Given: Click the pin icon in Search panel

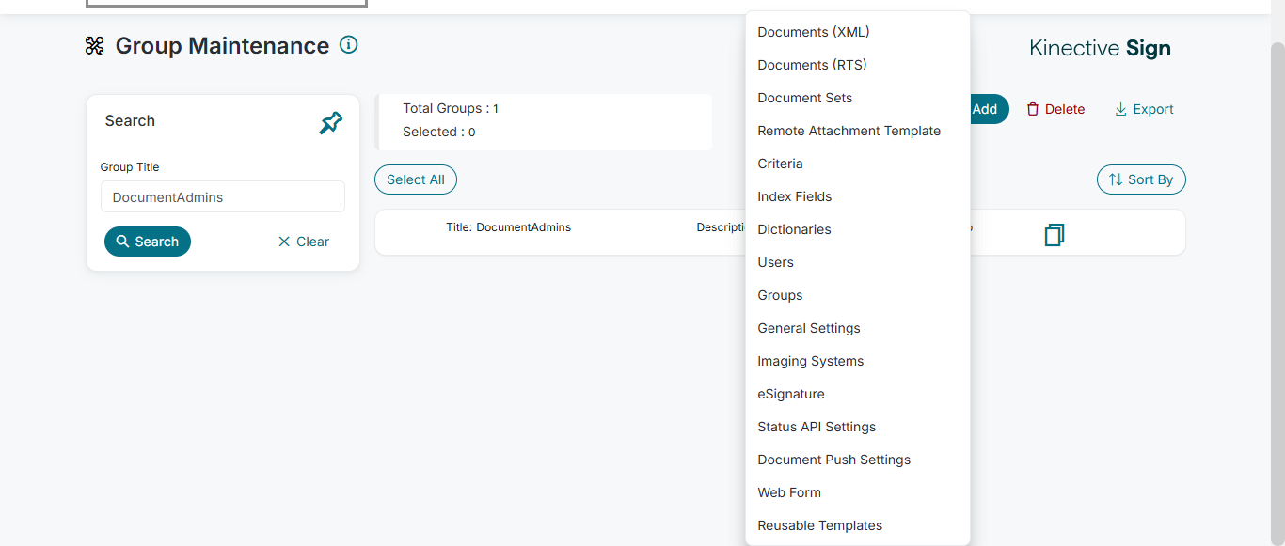Looking at the screenshot, I should click(x=331, y=122).
